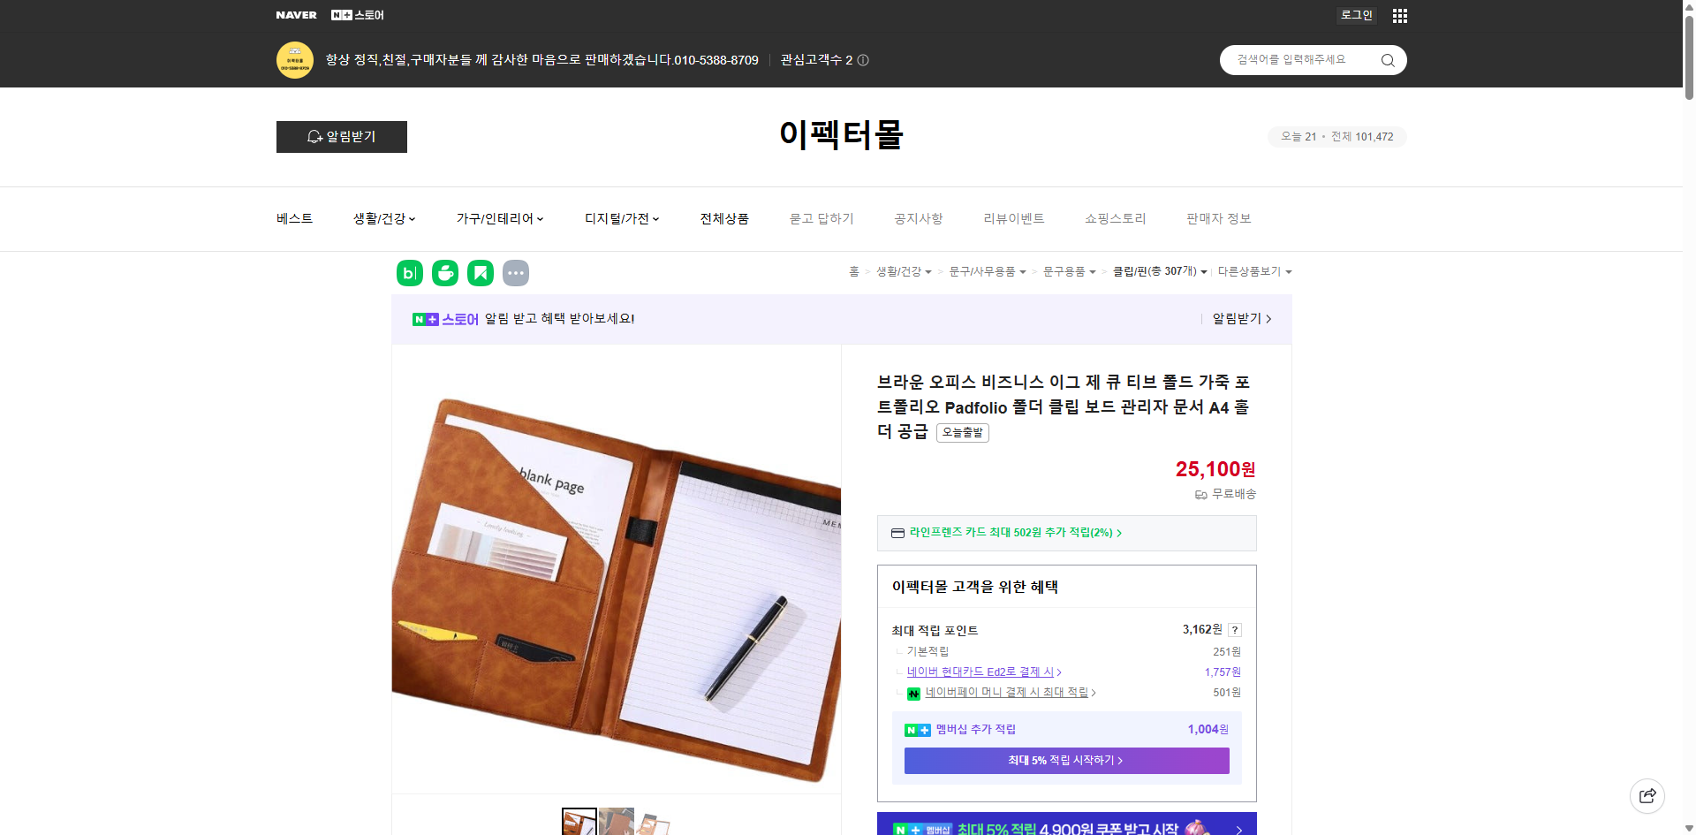
Task: Open Naver Cafe sharing icon
Action: coord(444,273)
